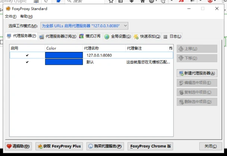The image size is (227, 156).
Task: Open the 帮助 menu
Action: pos(26,16)
